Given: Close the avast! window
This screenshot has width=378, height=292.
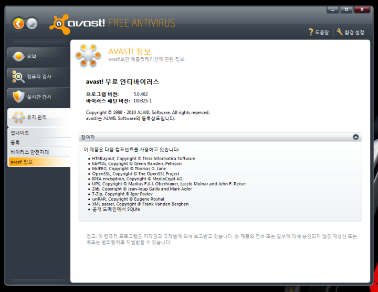Looking at the screenshot, I should pyautogui.click(x=362, y=9).
